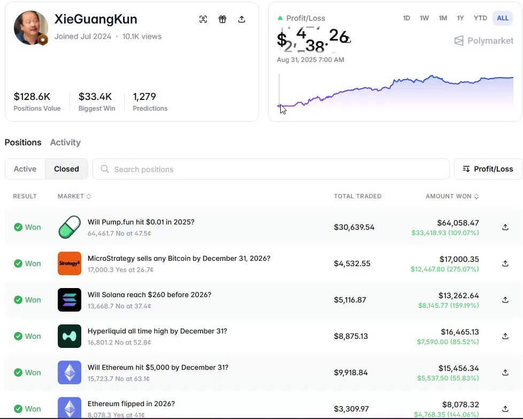The height and width of the screenshot is (419, 523).
Task: Share the Ethereum $5,000 position
Action: [x=505, y=373]
